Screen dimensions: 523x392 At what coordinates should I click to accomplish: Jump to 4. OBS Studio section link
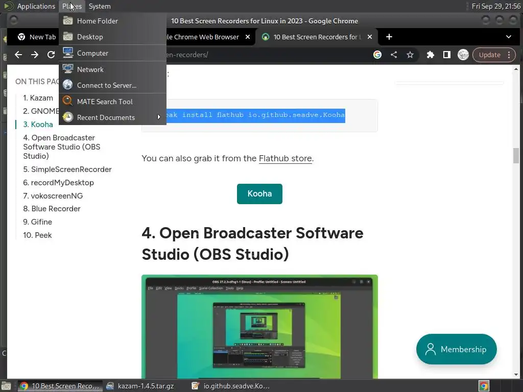point(62,147)
